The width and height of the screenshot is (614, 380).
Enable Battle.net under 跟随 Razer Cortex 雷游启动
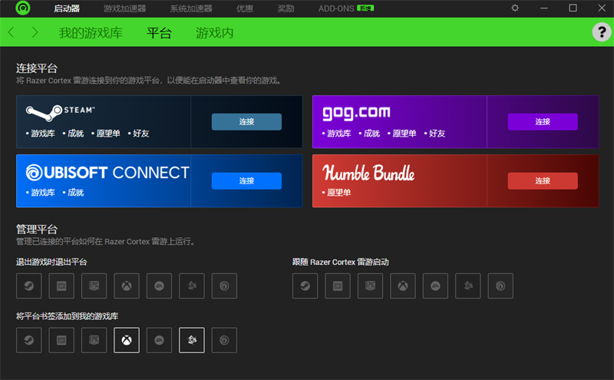click(467, 286)
